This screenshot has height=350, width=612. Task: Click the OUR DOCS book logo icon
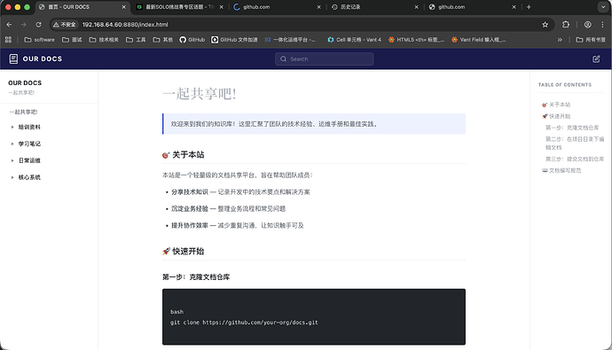coord(13,58)
